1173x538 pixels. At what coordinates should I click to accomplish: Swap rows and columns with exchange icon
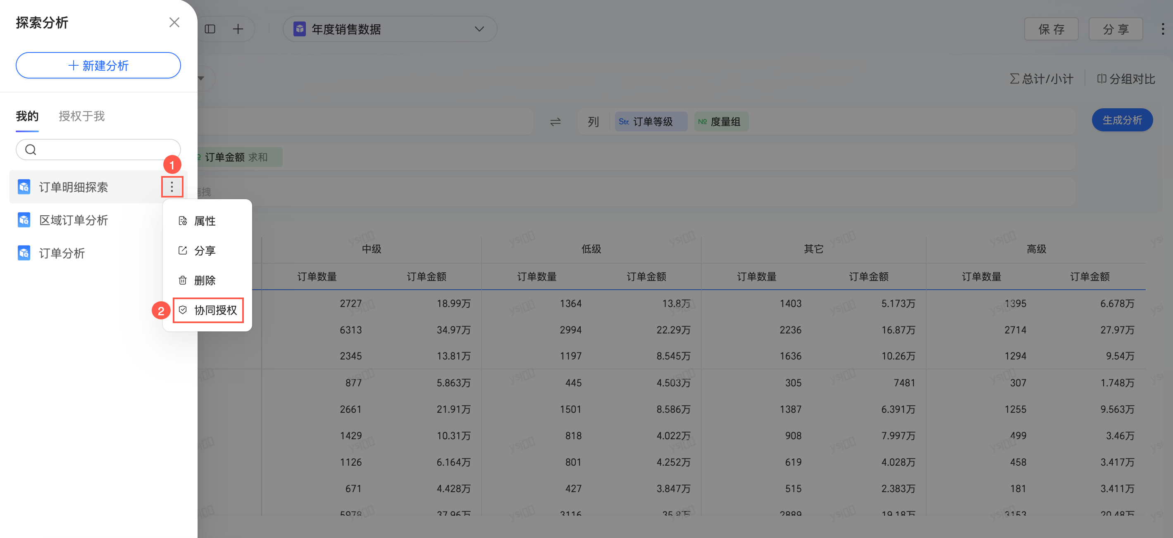point(555,121)
